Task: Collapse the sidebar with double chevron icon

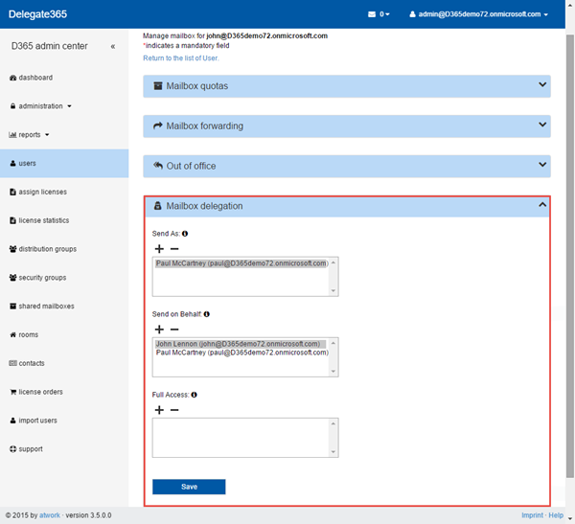Action: 113,46
